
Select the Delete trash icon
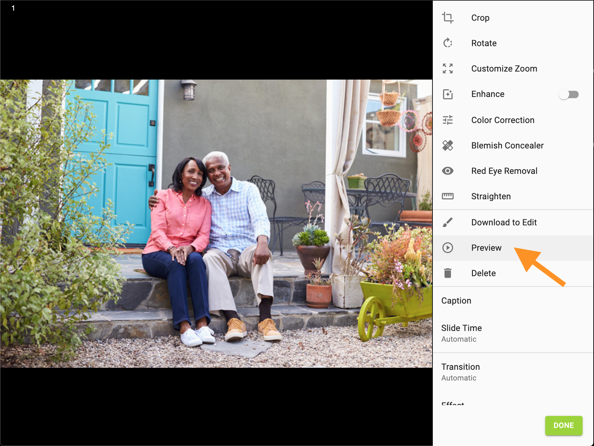(448, 273)
